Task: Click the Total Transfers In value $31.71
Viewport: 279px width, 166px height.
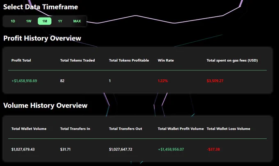Action: coord(65,149)
